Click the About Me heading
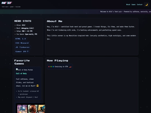The height and width of the screenshot is (113, 151). click(55, 21)
